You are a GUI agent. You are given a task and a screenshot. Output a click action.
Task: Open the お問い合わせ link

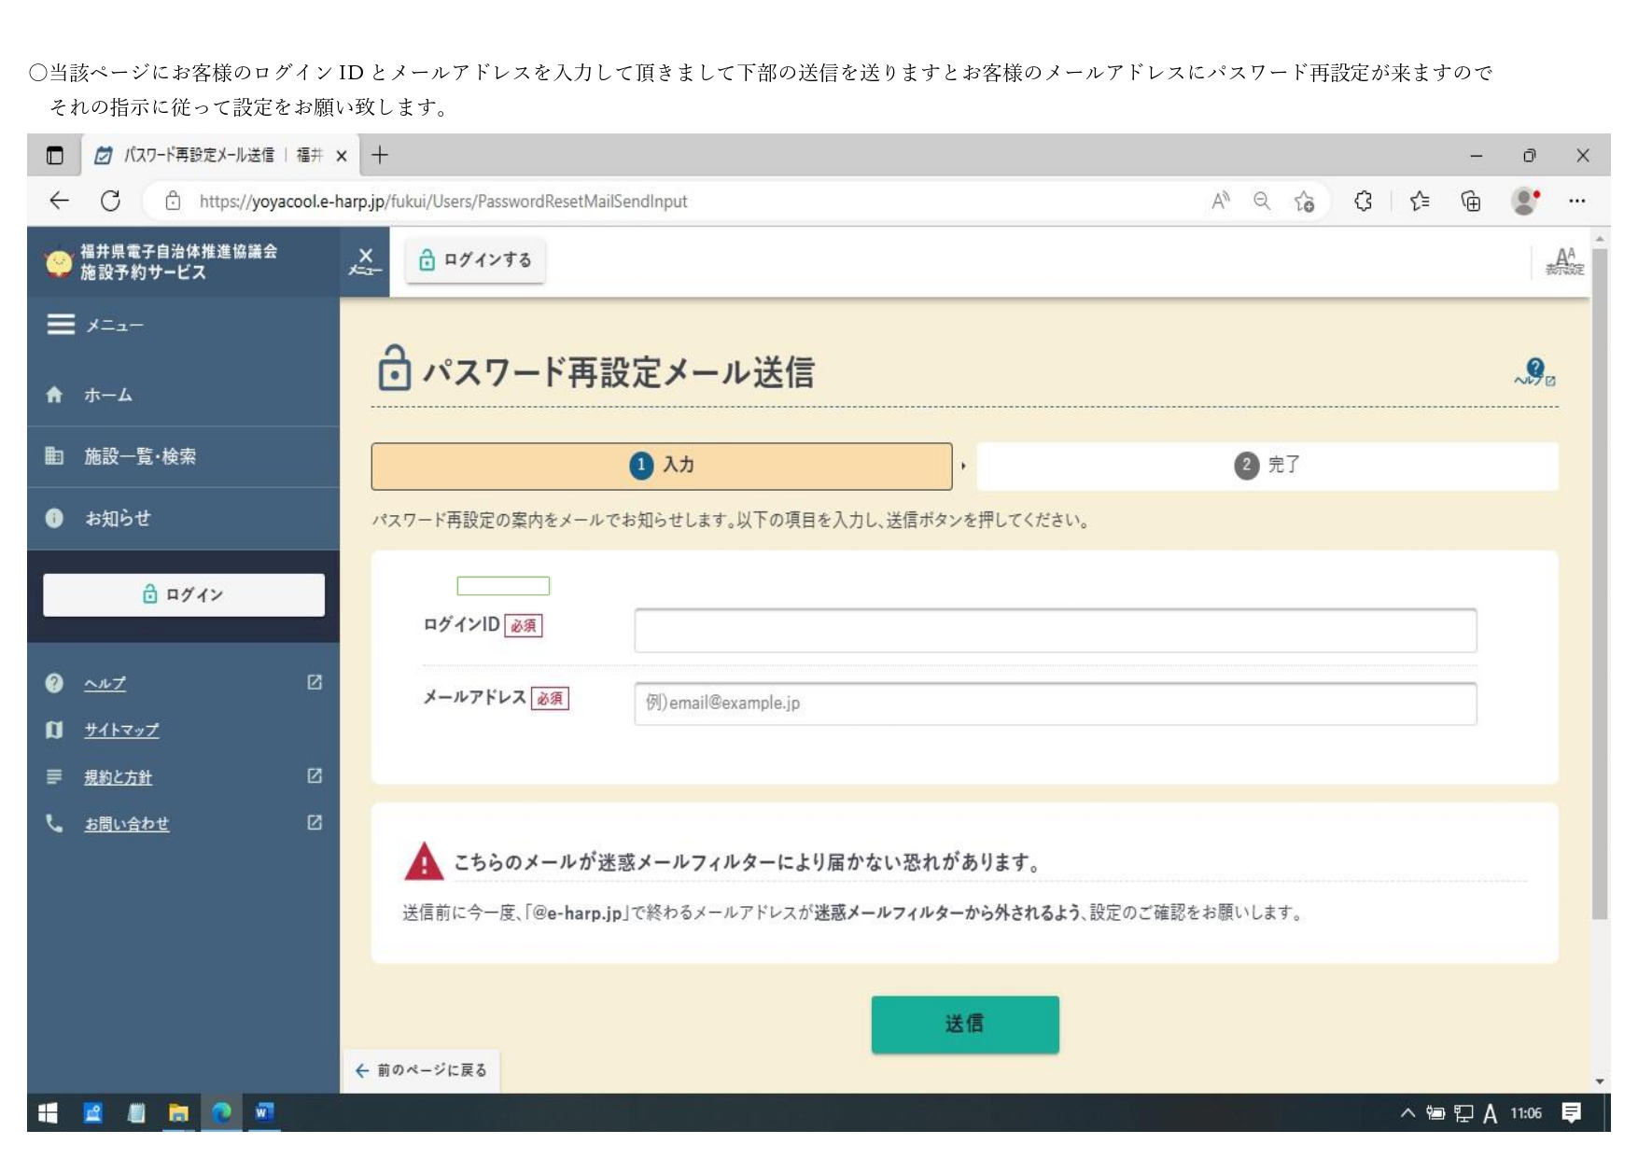[127, 824]
